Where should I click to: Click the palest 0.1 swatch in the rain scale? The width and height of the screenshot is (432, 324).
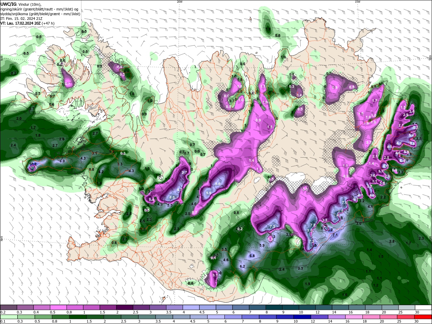click(8, 317)
